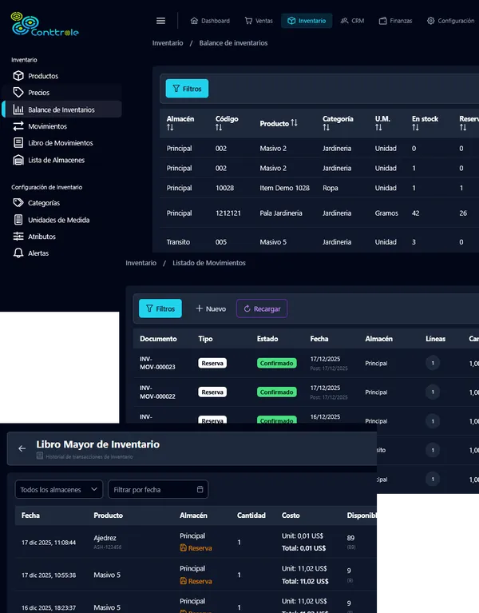Open Configuración in the top navigation
479x613 pixels.
point(450,21)
